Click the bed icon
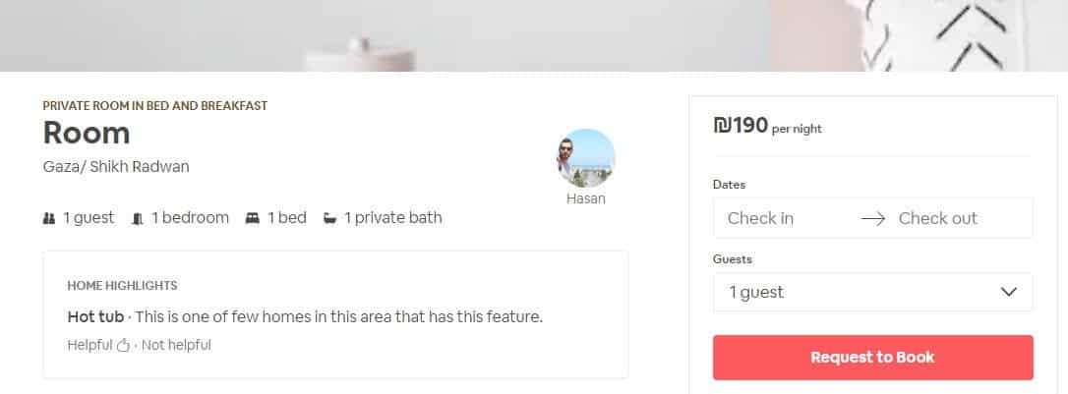This screenshot has width=1068, height=394. [x=253, y=218]
